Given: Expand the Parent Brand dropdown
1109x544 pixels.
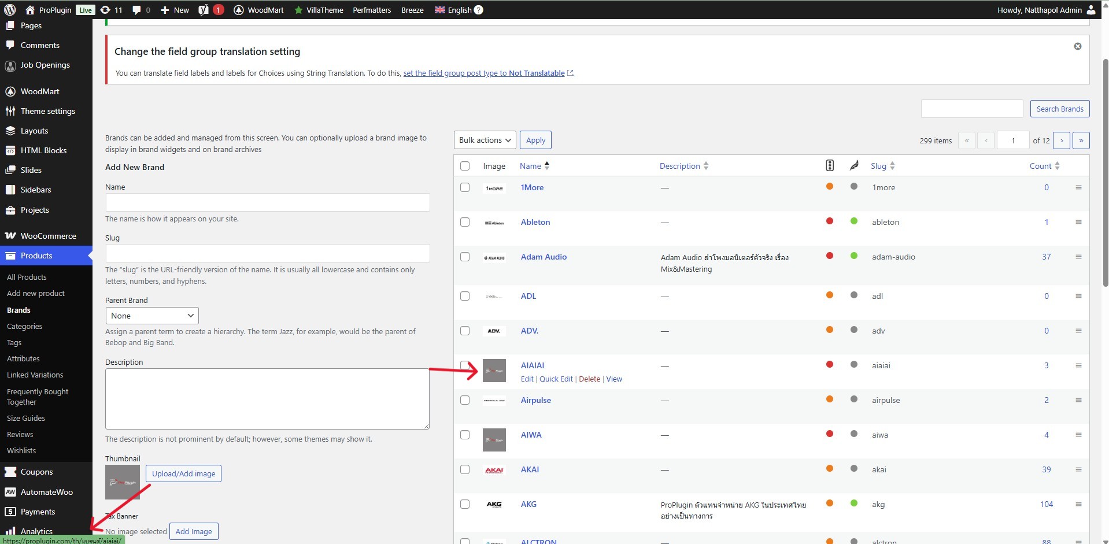Looking at the screenshot, I should pos(152,316).
